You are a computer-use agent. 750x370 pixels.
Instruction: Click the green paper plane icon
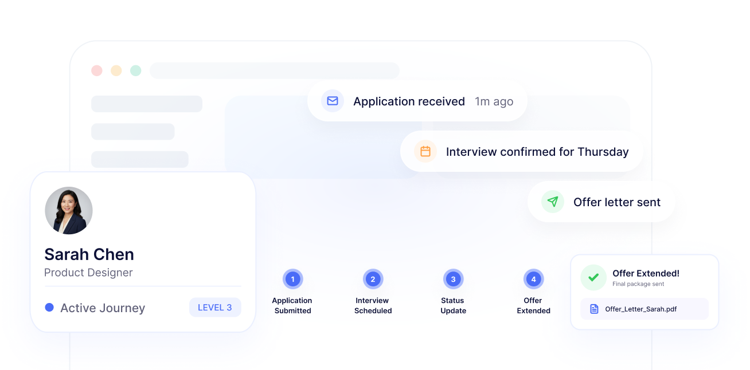coord(553,202)
